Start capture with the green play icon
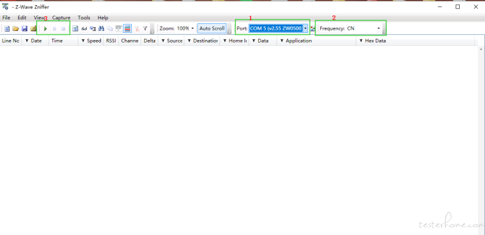 45,28
